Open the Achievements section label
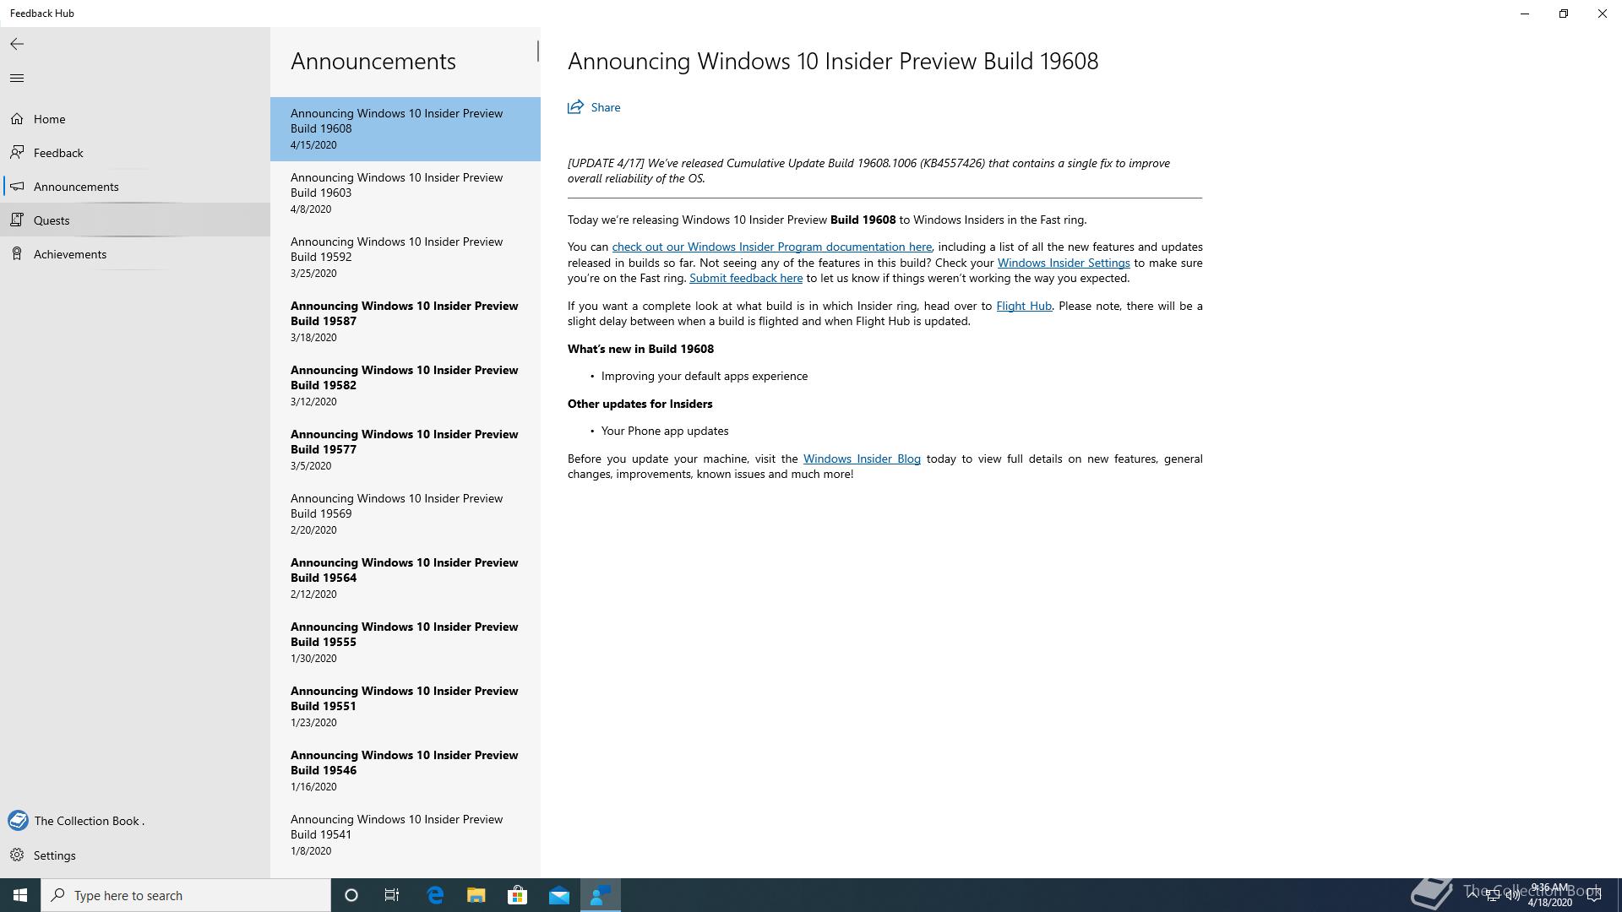The image size is (1622, 912). coord(70,254)
